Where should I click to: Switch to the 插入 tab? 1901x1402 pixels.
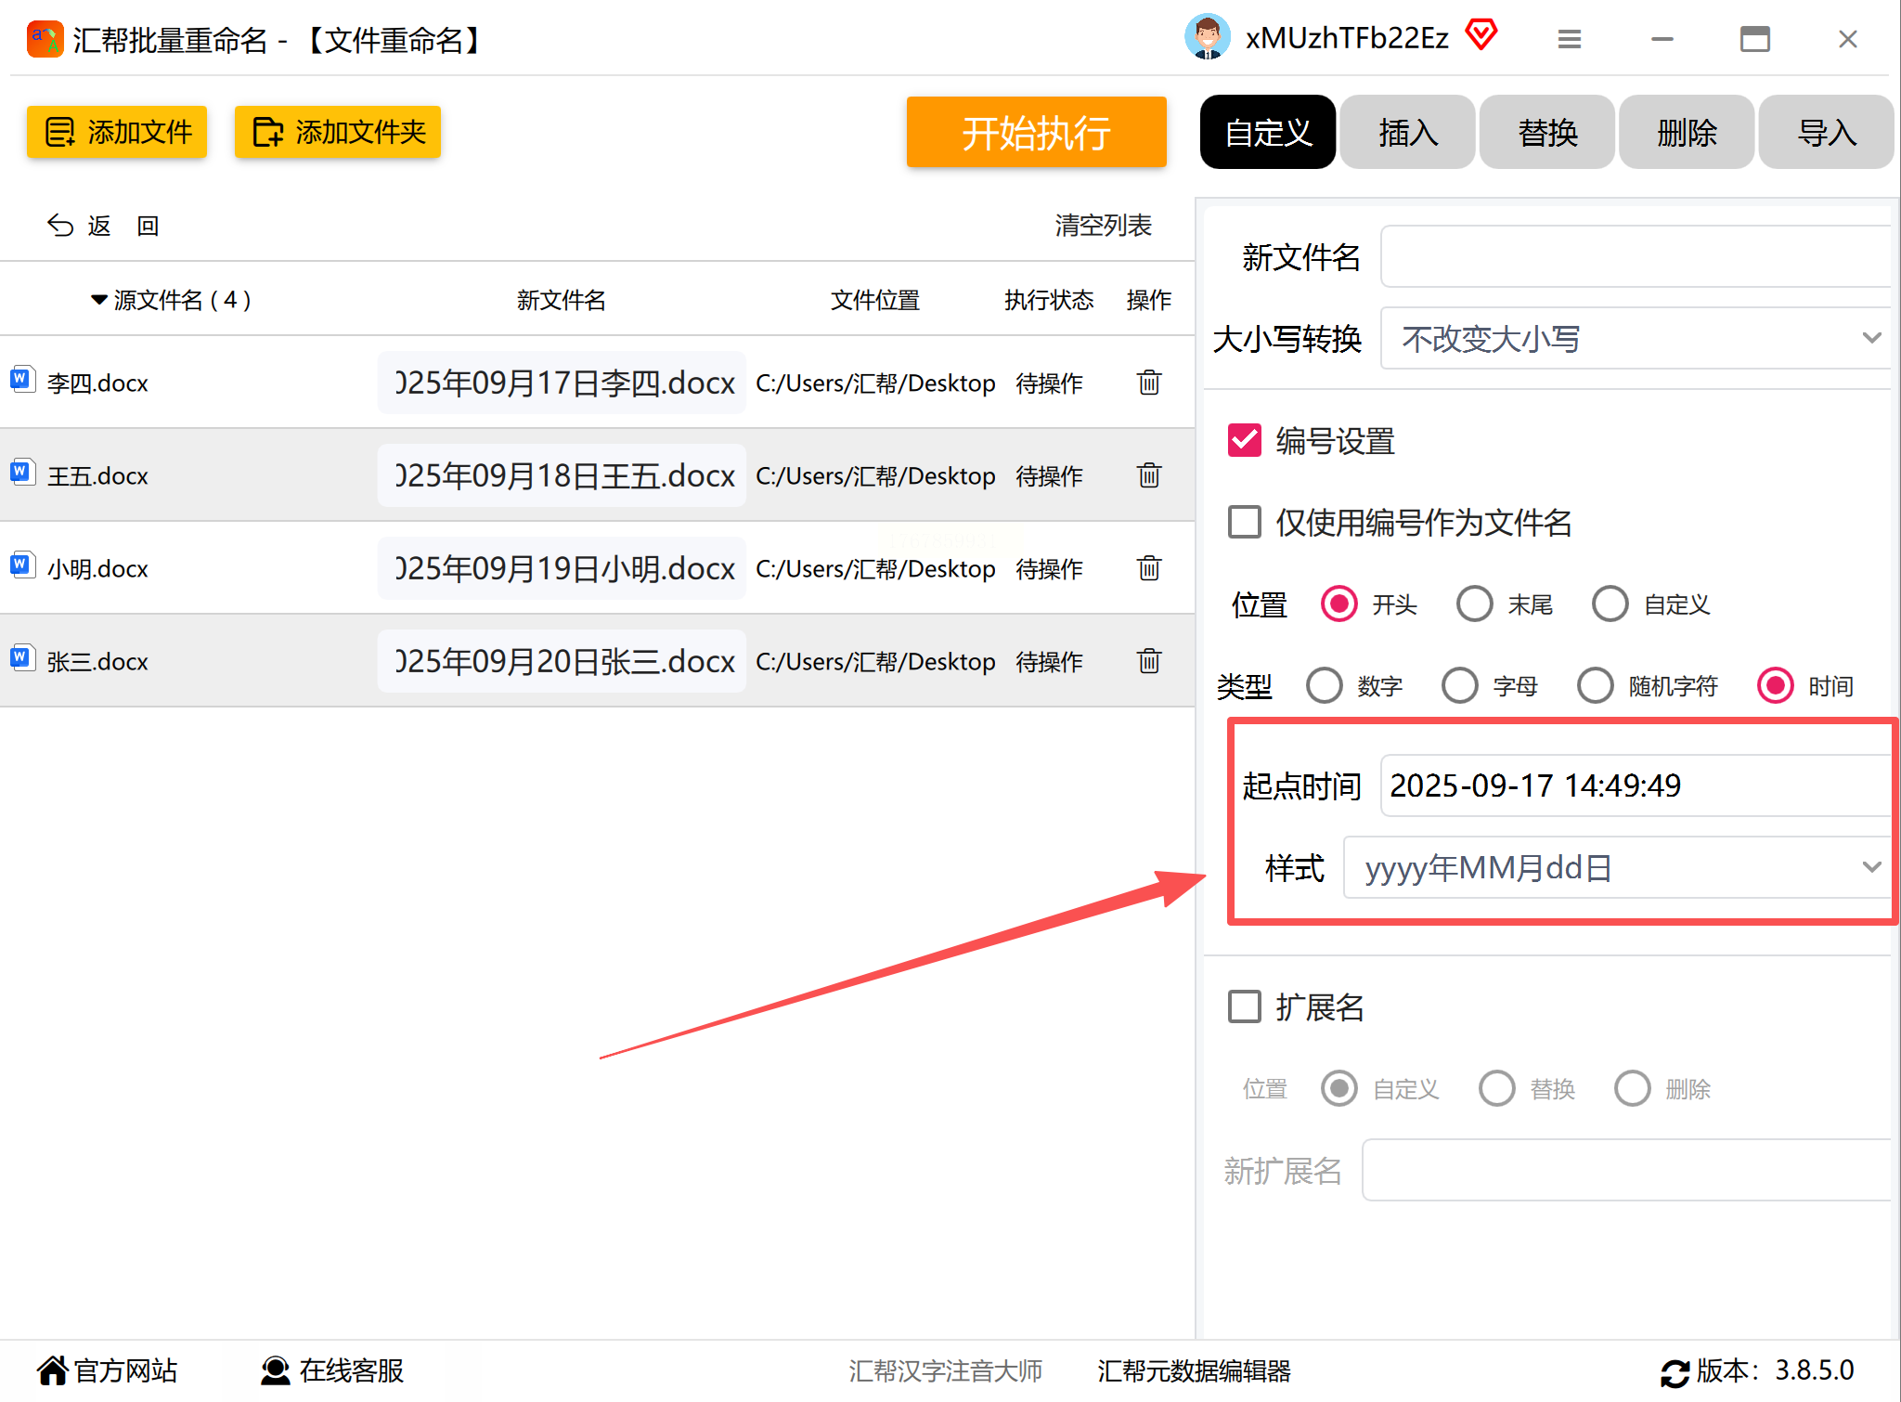tap(1407, 133)
